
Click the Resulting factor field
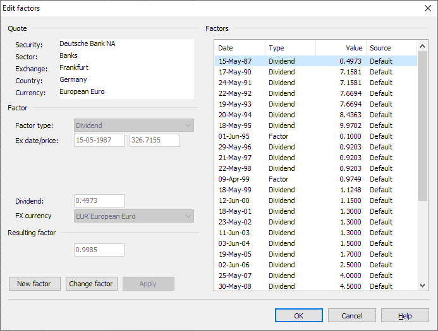(x=99, y=250)
